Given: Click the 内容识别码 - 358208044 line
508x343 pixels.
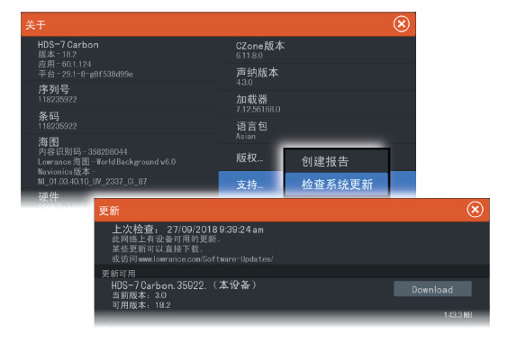Looking at the screenshot, I should pos(83,151).
